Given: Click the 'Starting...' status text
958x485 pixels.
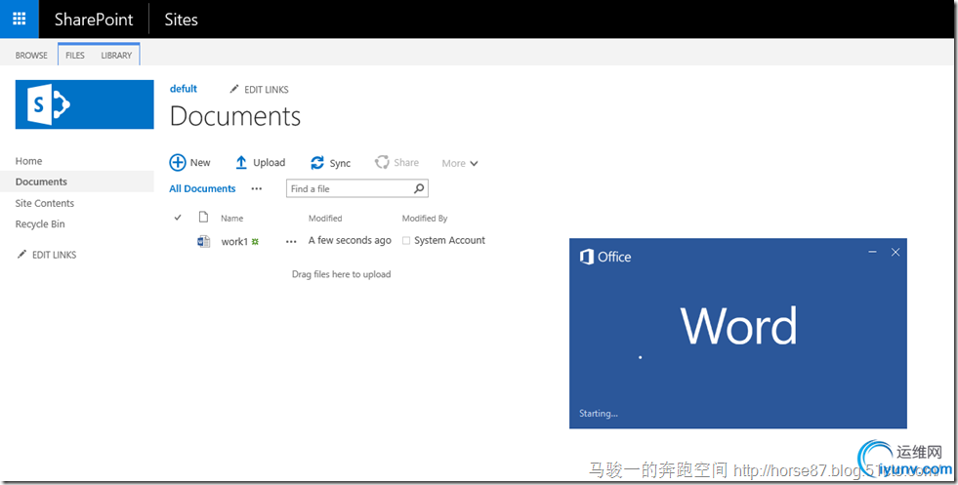Looking at the screenshot, I should [x=598, y=414].
